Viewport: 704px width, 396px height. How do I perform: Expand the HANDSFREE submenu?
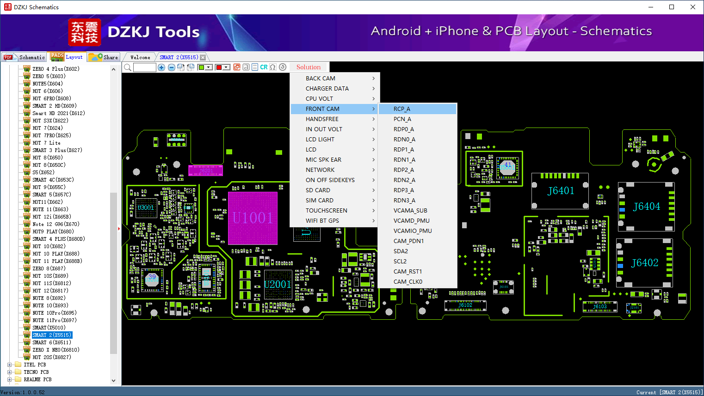[x=335, y=119]
